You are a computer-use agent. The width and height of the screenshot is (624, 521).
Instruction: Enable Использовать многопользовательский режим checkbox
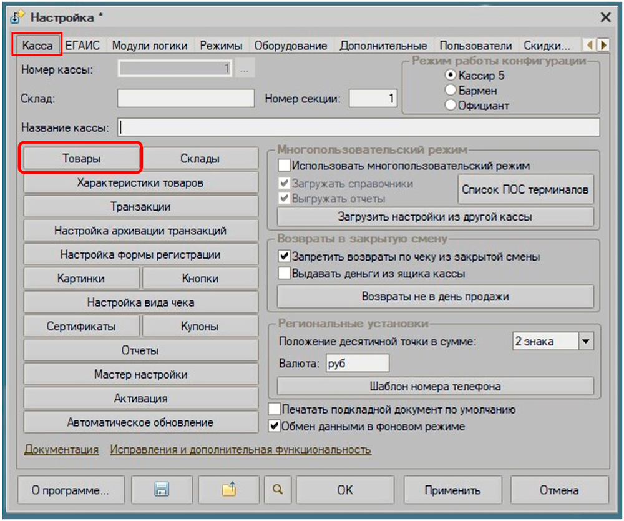(285, 166)
